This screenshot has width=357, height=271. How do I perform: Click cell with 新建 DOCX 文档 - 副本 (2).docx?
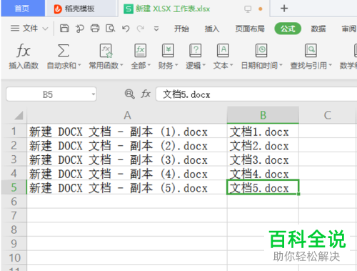pos(127,145)
